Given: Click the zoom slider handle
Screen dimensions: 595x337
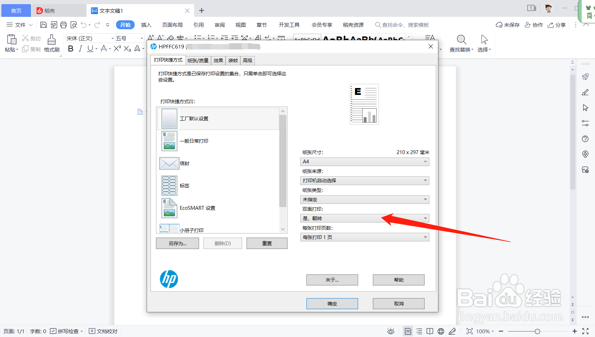Looking at the screenshot, I should pyautogui.click(x=537, y=331).
